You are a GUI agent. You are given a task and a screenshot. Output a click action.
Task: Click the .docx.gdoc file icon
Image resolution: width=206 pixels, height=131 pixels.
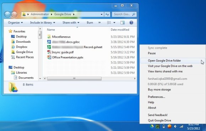tap(49, 42)
